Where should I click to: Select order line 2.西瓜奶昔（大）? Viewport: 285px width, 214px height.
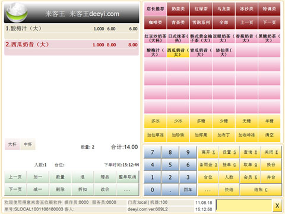71,48
